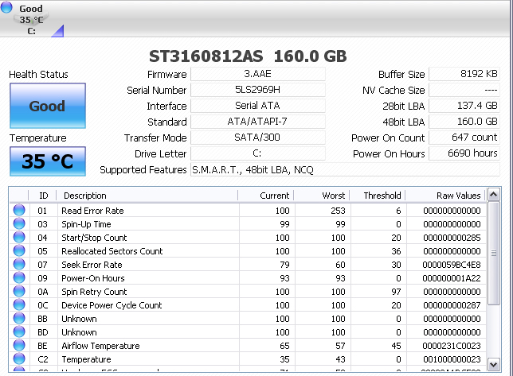Click the Health Status label
Image resolution: width=513 pixels, height=376 pixels.
(x=38, y=75)
